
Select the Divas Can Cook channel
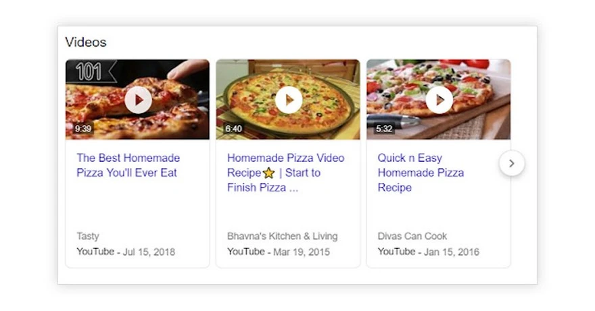click(412, 236)
